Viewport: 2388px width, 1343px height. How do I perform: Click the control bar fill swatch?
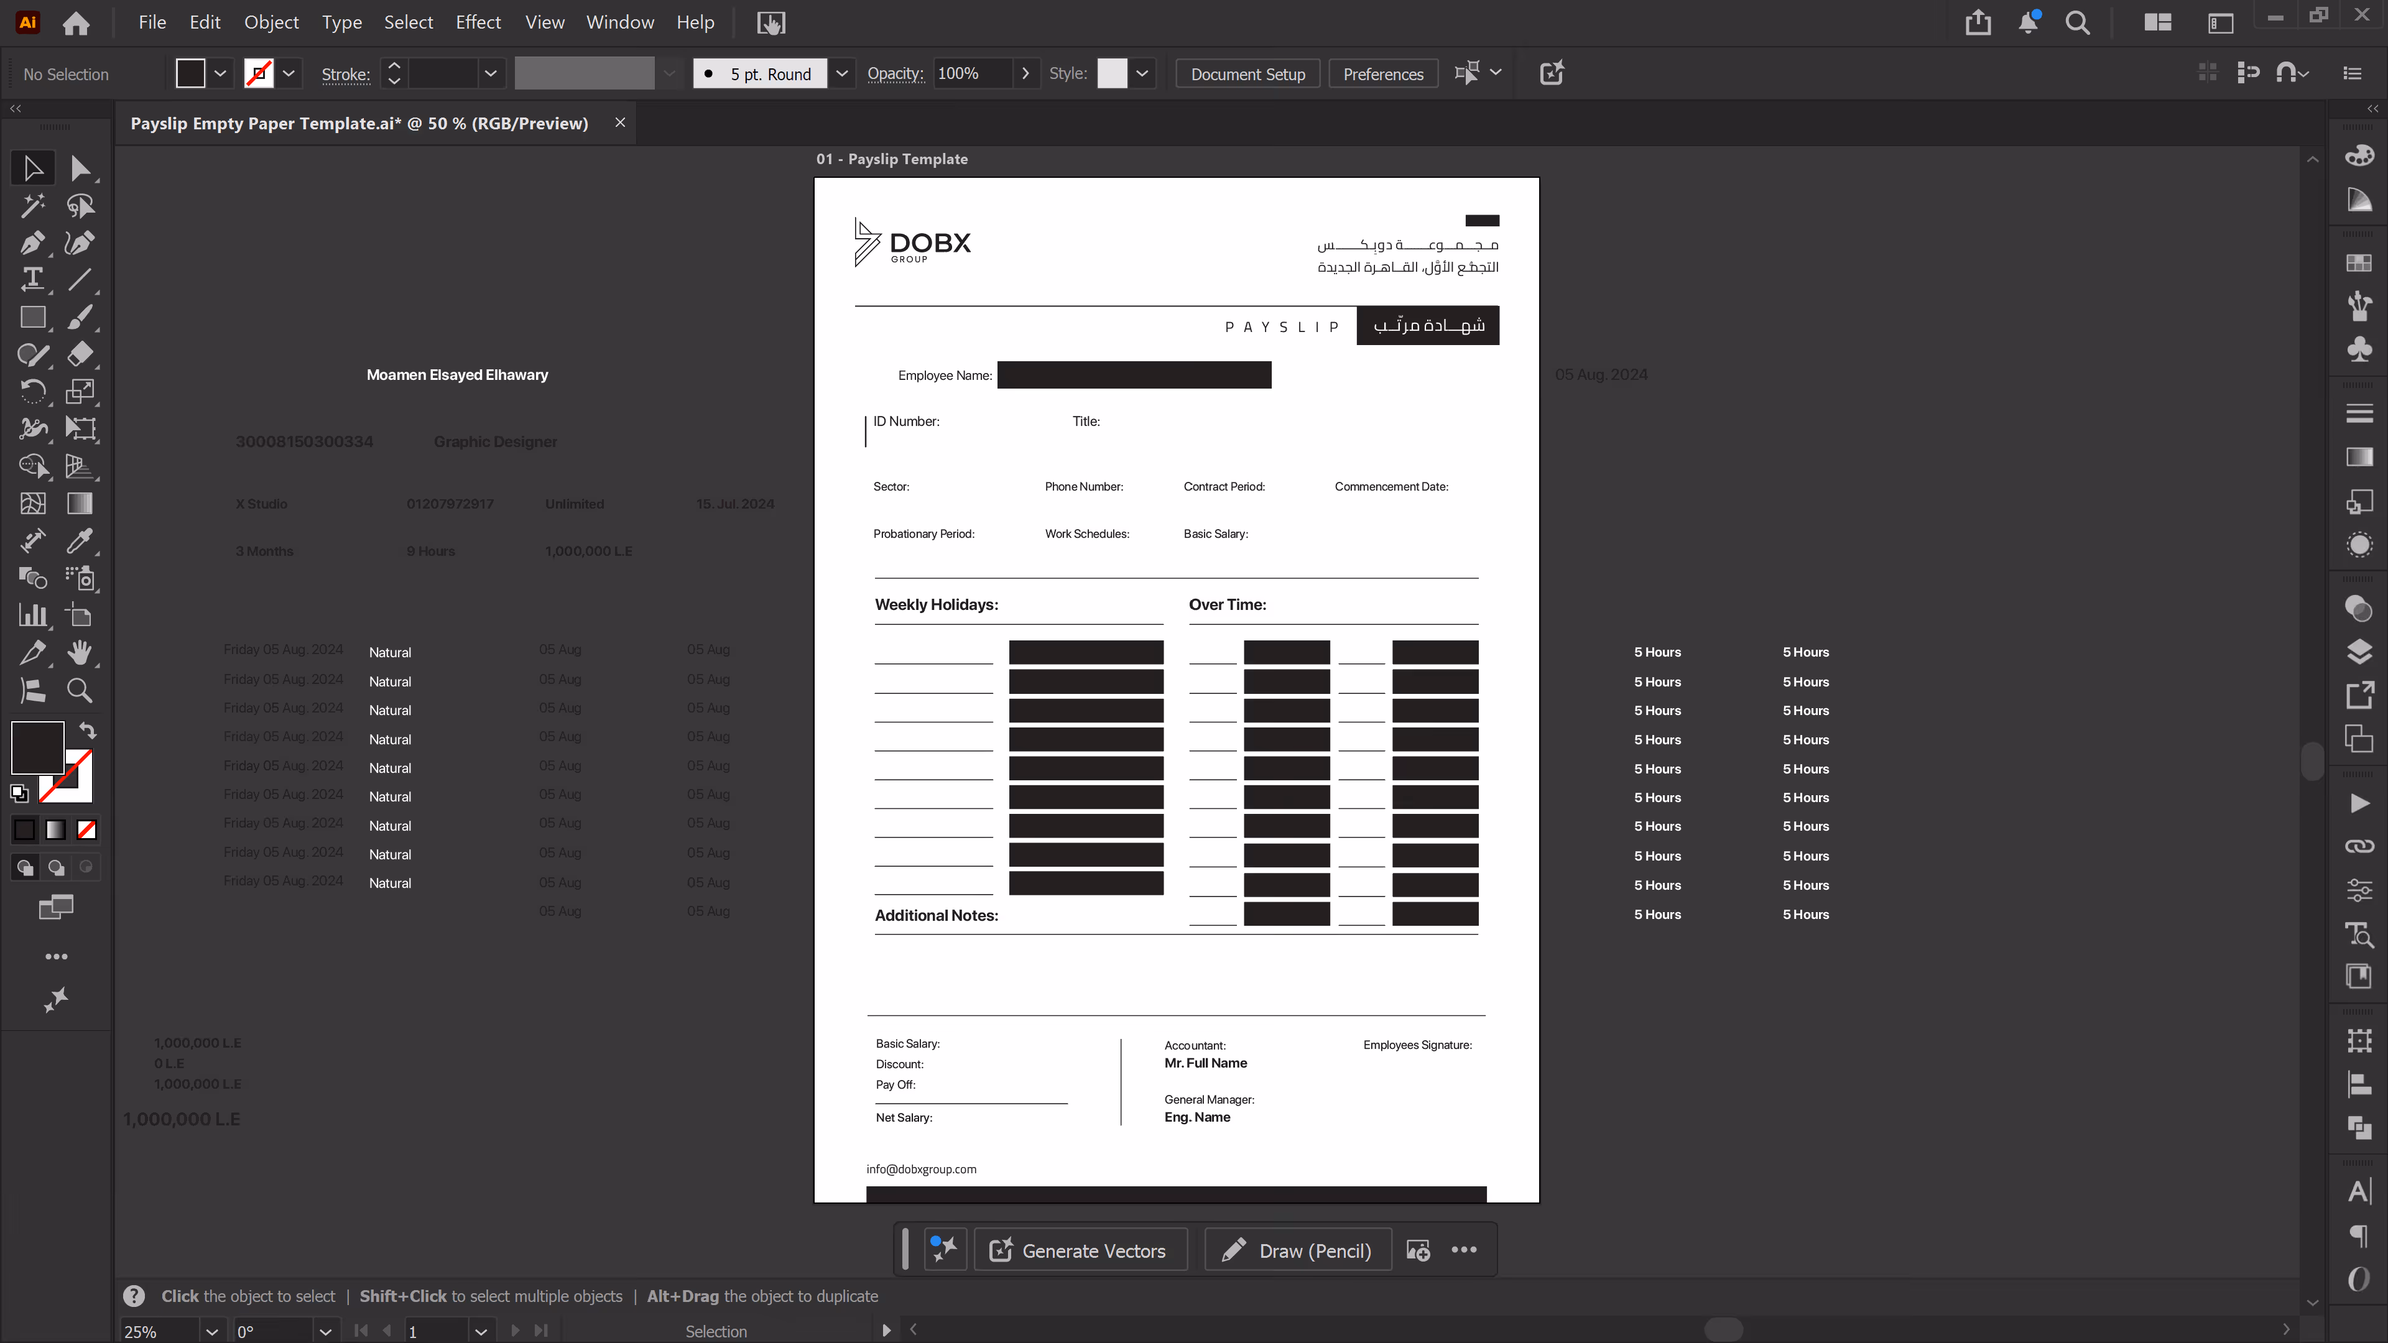tap(190, 73)
